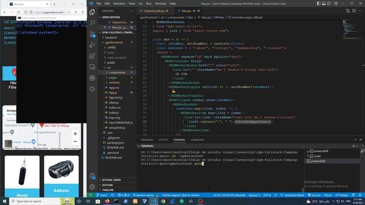
Task: Open Firefox from the Windows taskbar
Action: tap(107, 201)
